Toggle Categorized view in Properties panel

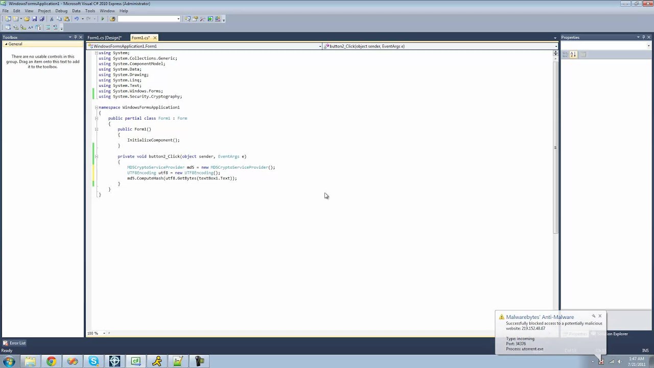pos(566,54)
